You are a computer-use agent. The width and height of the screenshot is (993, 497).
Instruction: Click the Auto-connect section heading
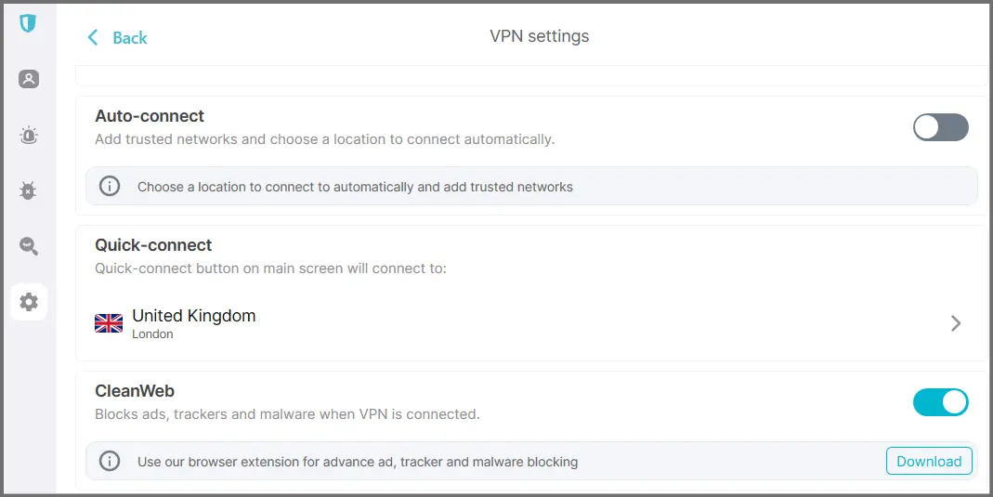[150, 116]
